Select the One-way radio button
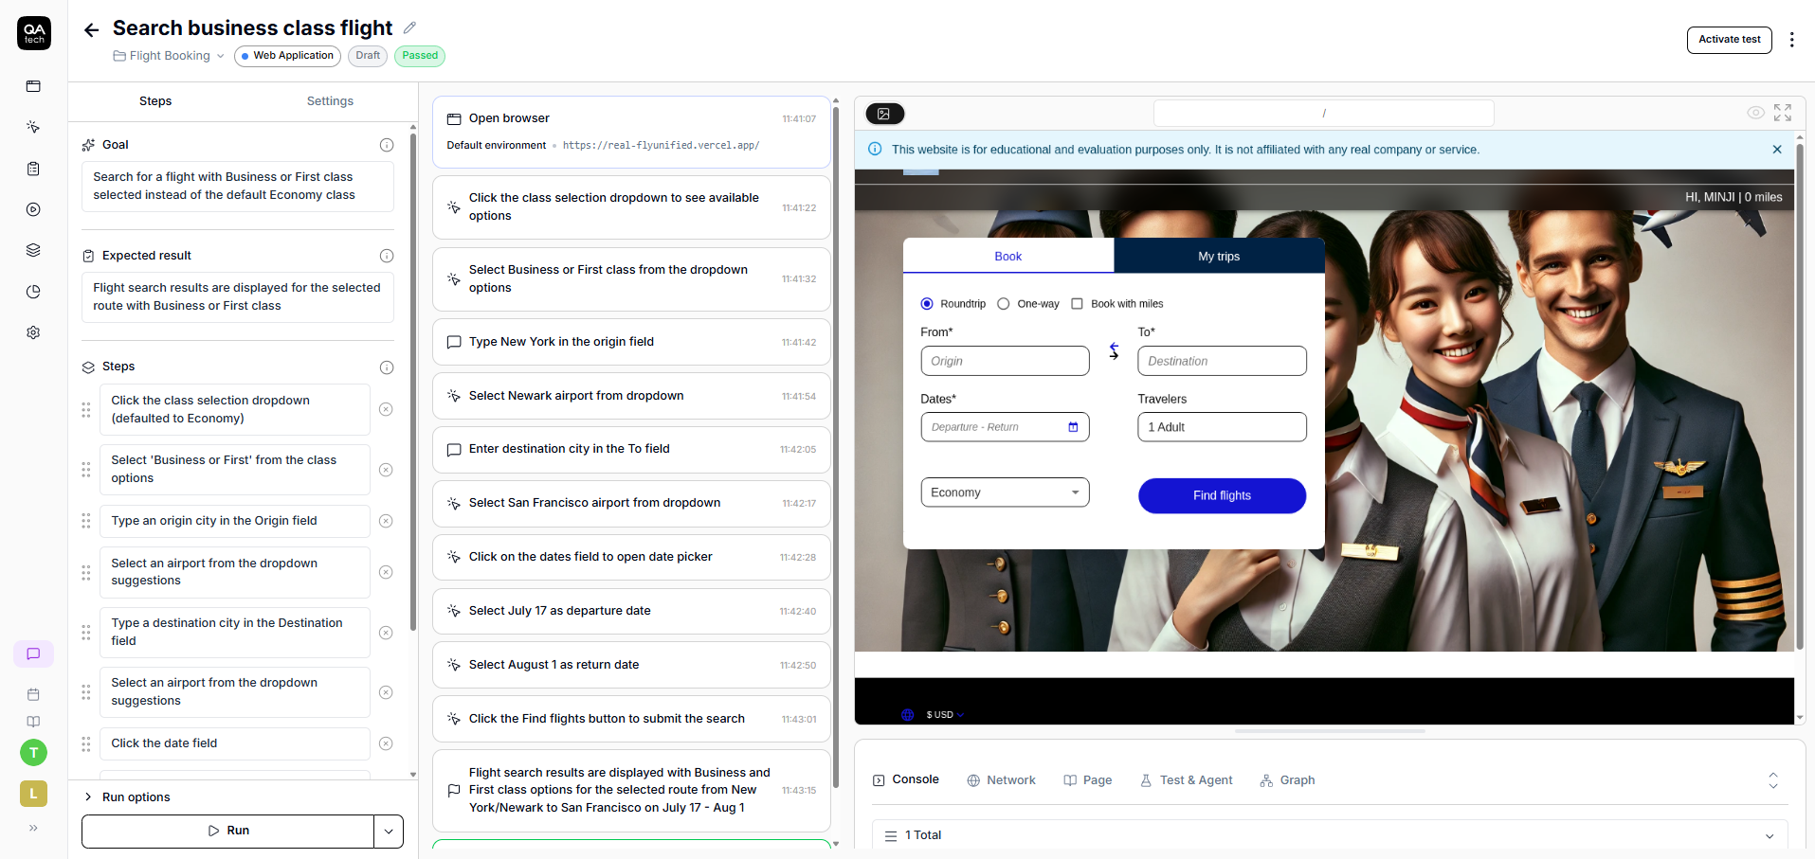This screenshot has width=1815, height=859. 1003,304
